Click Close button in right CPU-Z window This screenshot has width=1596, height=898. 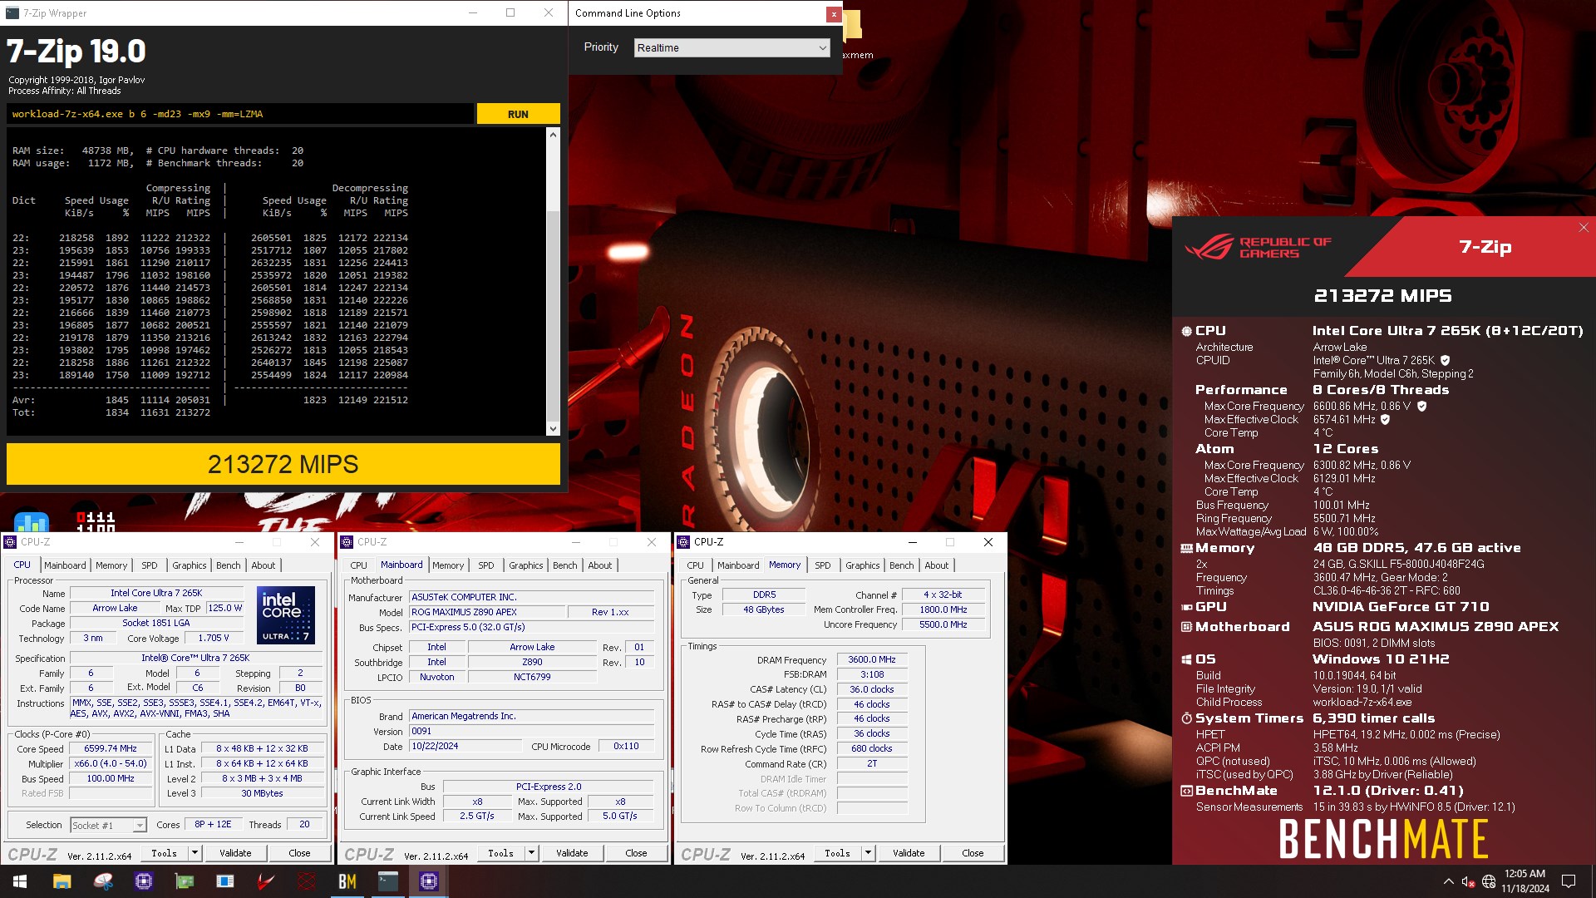[x=973, y=853]
